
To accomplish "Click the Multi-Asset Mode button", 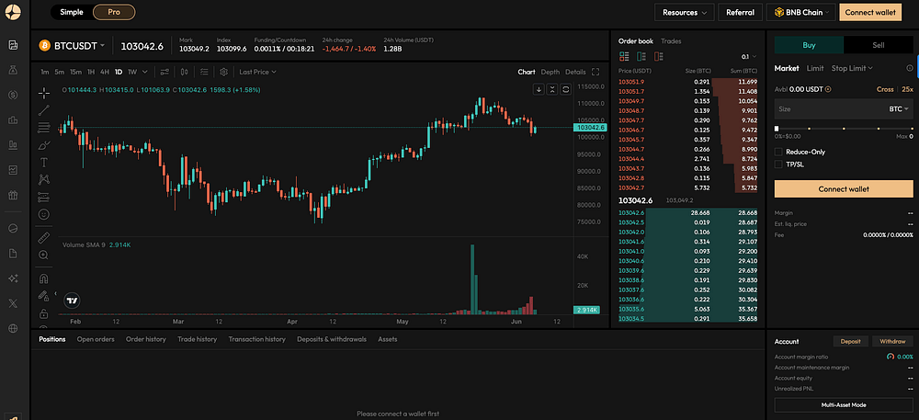I will pyautogui.click(x=844, y=404).
